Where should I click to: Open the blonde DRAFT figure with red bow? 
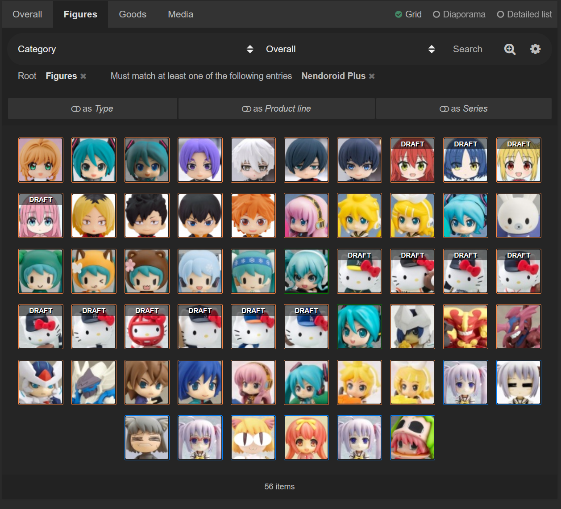click(x=519, y=160)
